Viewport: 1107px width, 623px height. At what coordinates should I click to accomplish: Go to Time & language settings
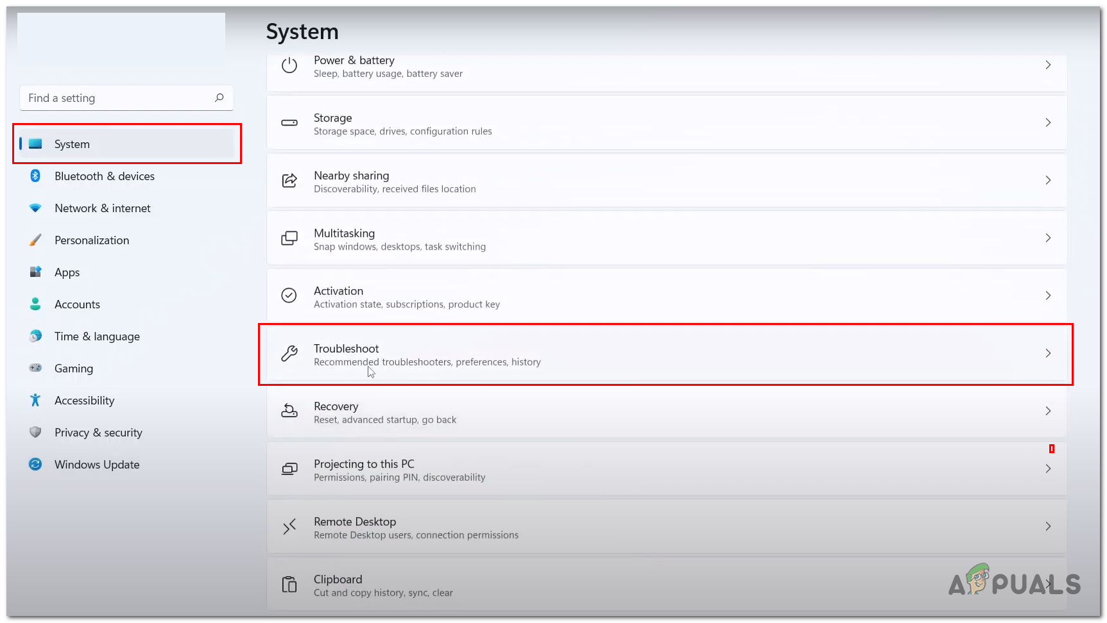[97, 336]
